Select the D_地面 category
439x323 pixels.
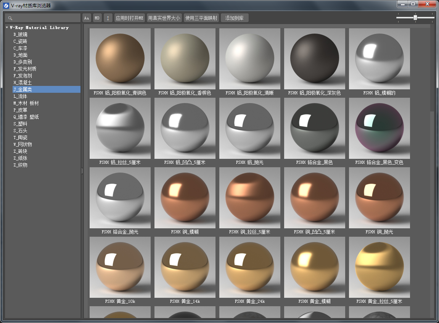point(21,55)
